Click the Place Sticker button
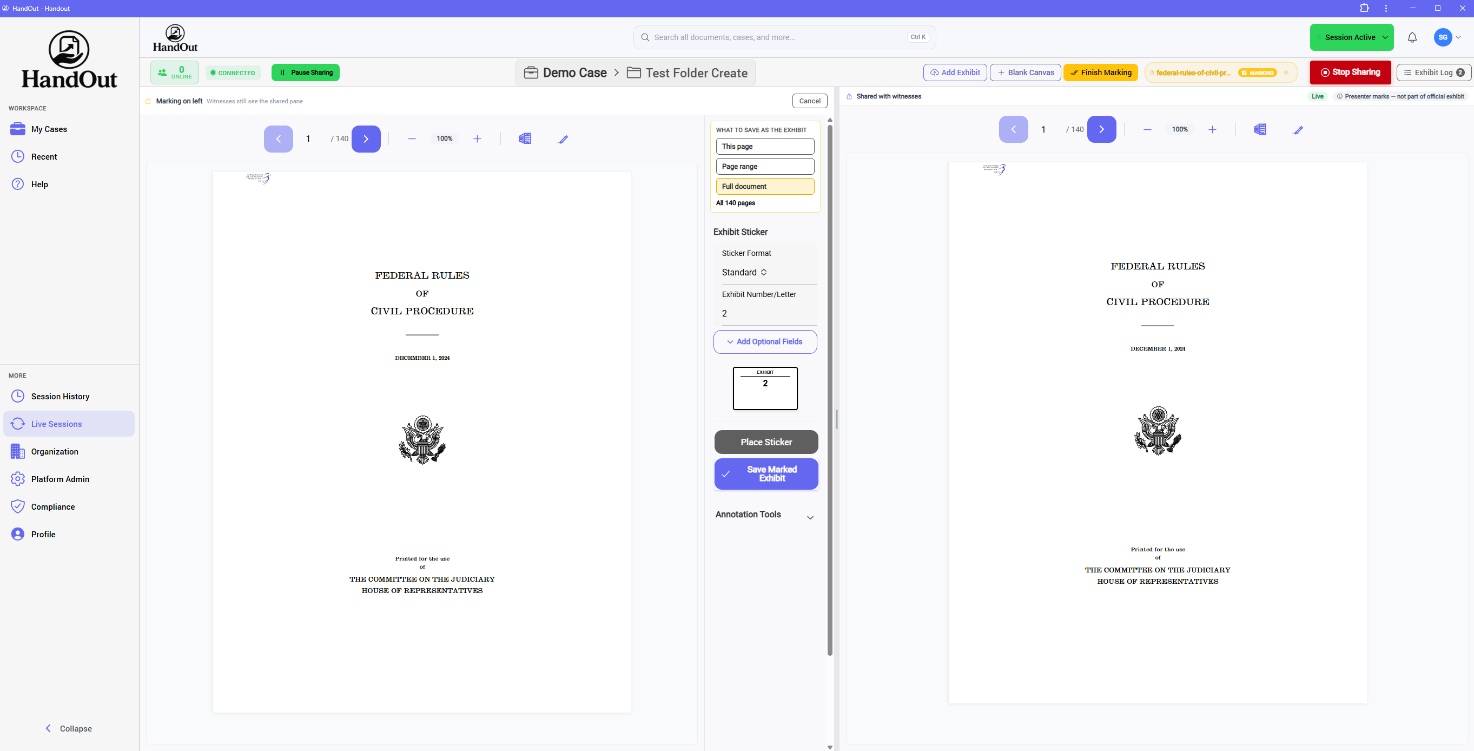This screenshot has width=1474, height=751. [x=766, y=442]
